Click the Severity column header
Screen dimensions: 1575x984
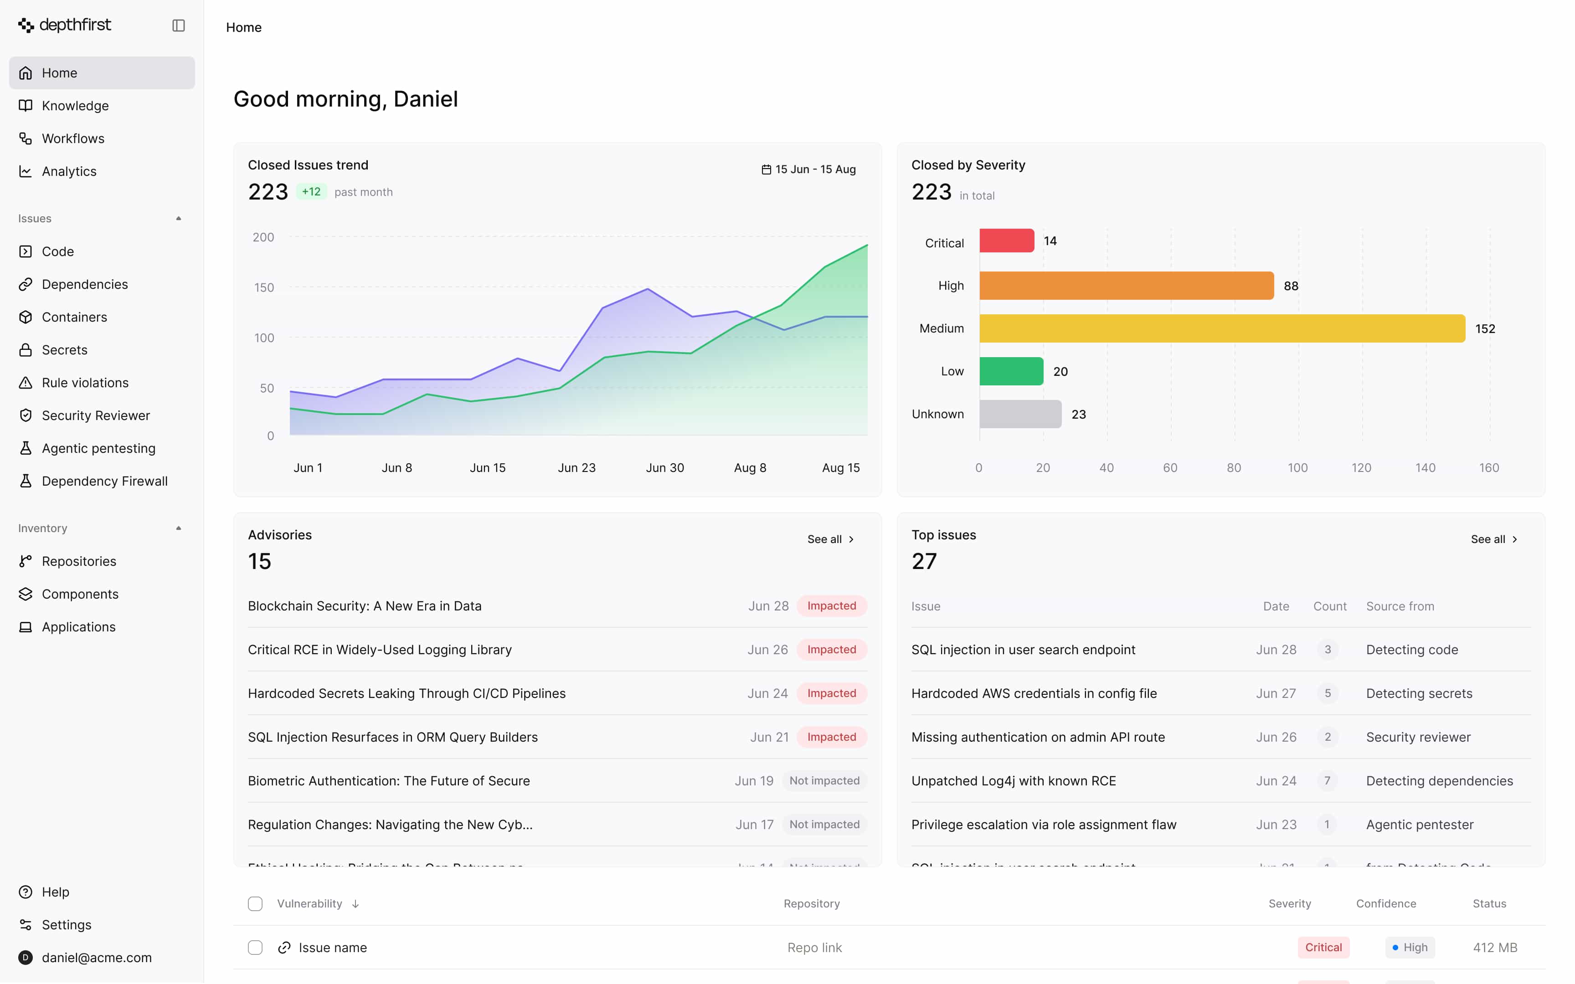click(1289, 903)
